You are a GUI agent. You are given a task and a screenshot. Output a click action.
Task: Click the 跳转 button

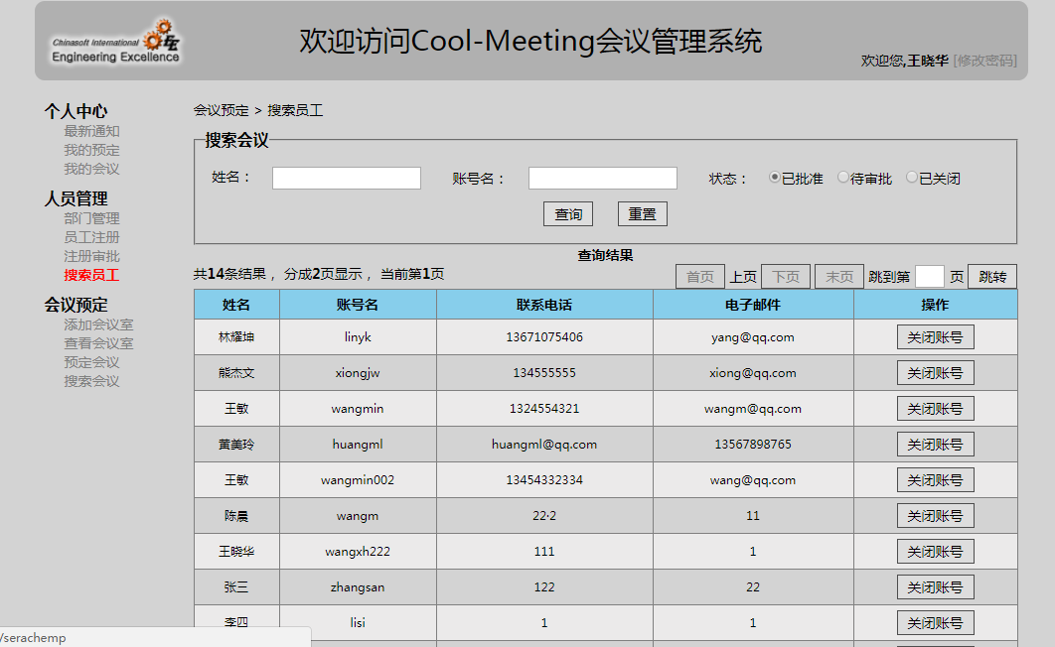click(992, 276)
